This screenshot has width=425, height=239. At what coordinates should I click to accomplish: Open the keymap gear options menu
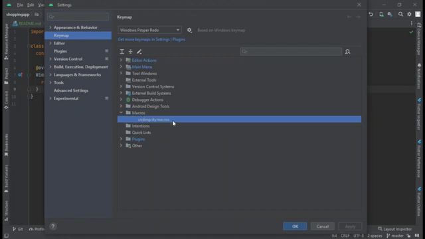point(189,31)
